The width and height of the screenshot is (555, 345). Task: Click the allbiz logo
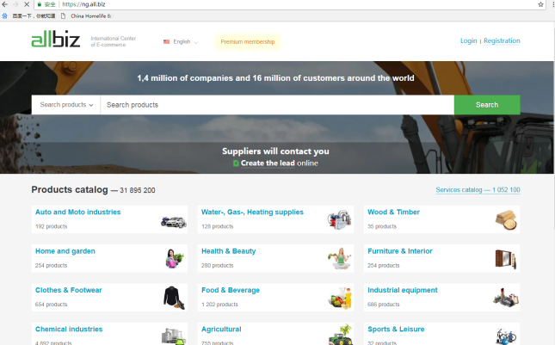56,40
